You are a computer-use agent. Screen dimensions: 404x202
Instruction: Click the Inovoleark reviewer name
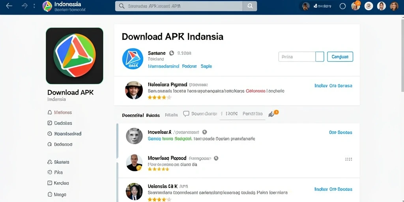[x=160, y=132]
